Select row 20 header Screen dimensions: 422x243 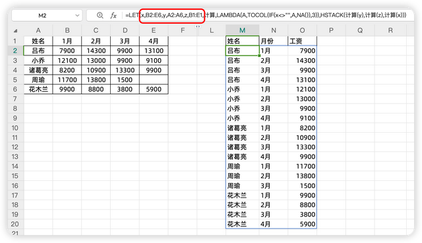pyautogui.click(x=15, y=224)
